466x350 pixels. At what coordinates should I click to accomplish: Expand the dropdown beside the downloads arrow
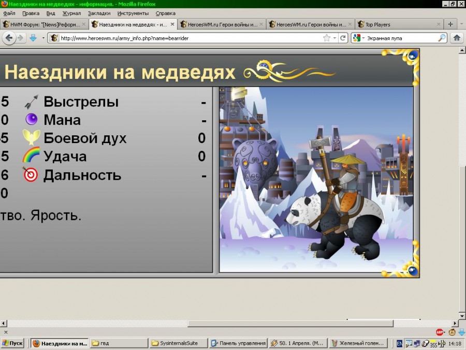pos(43,38)
